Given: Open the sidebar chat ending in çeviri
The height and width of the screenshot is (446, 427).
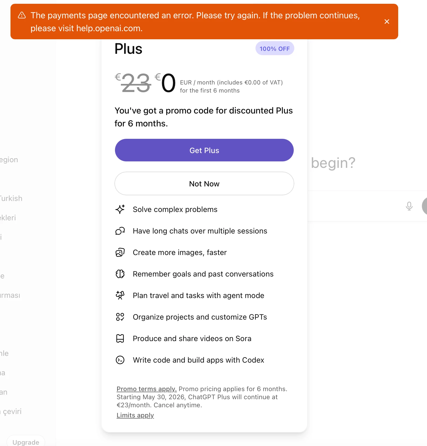Looking at the screenshot, I should point(11,411).
